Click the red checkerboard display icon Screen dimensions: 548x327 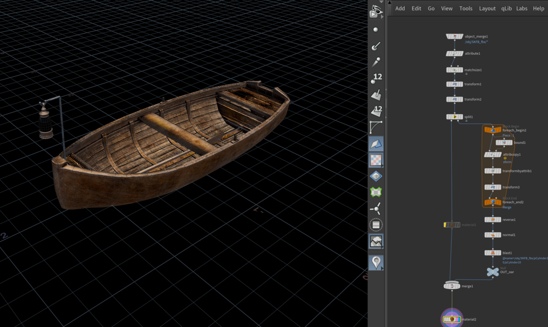coord(376,160)
